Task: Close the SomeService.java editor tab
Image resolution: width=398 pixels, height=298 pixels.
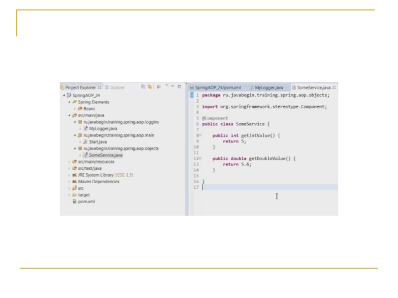Action: click(x=334, y=87)
